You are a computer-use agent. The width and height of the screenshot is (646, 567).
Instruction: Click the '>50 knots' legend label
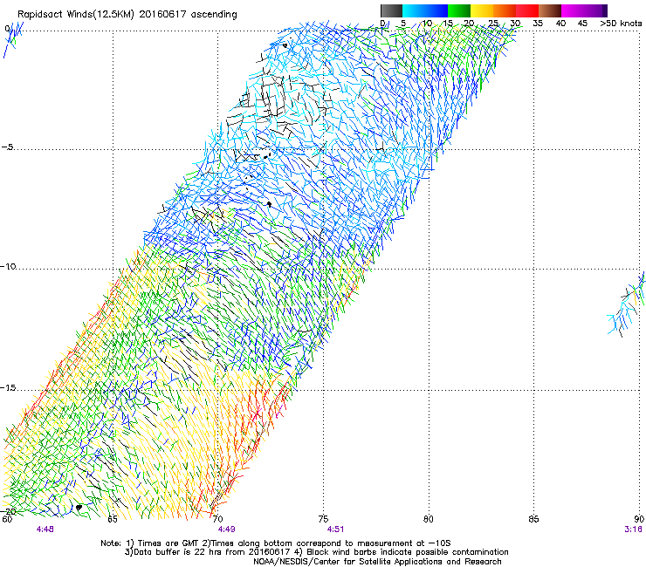[621, 24]
